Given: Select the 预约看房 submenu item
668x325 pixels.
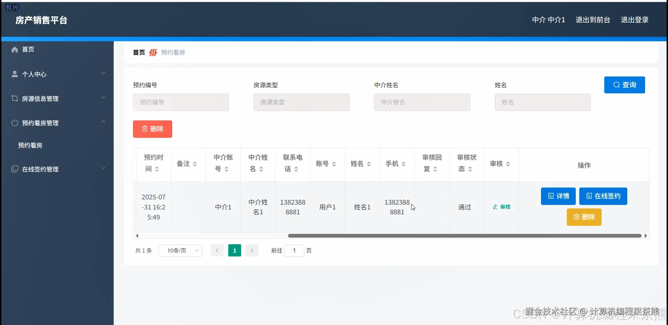Looking at the screenshot, I should coord(30,145).
